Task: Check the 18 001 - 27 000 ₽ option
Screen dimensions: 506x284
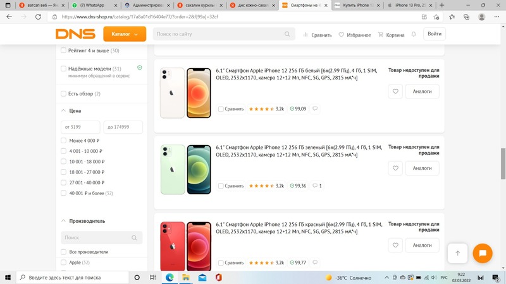Action: coord(64,172)
